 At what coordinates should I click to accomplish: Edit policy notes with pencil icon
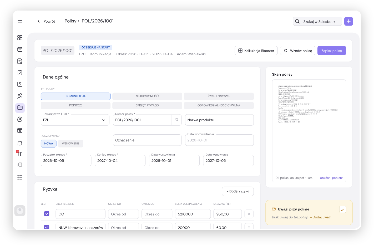pos(343,209)
